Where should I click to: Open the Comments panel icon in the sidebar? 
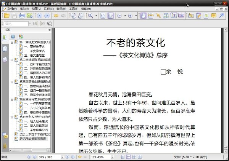pyautogui.click(x=5, y=135)
